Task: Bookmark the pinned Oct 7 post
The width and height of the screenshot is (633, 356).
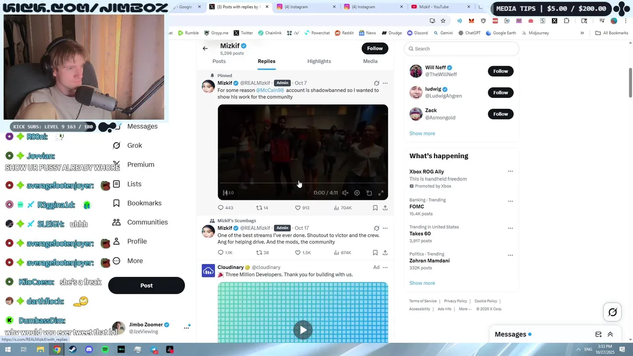Action: pyautogui.click(x=375, y=208)
